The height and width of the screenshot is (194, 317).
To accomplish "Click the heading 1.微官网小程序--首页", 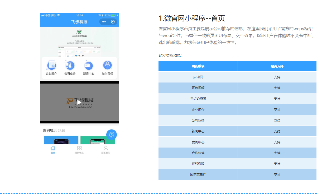I will click(x=192, y=18).
